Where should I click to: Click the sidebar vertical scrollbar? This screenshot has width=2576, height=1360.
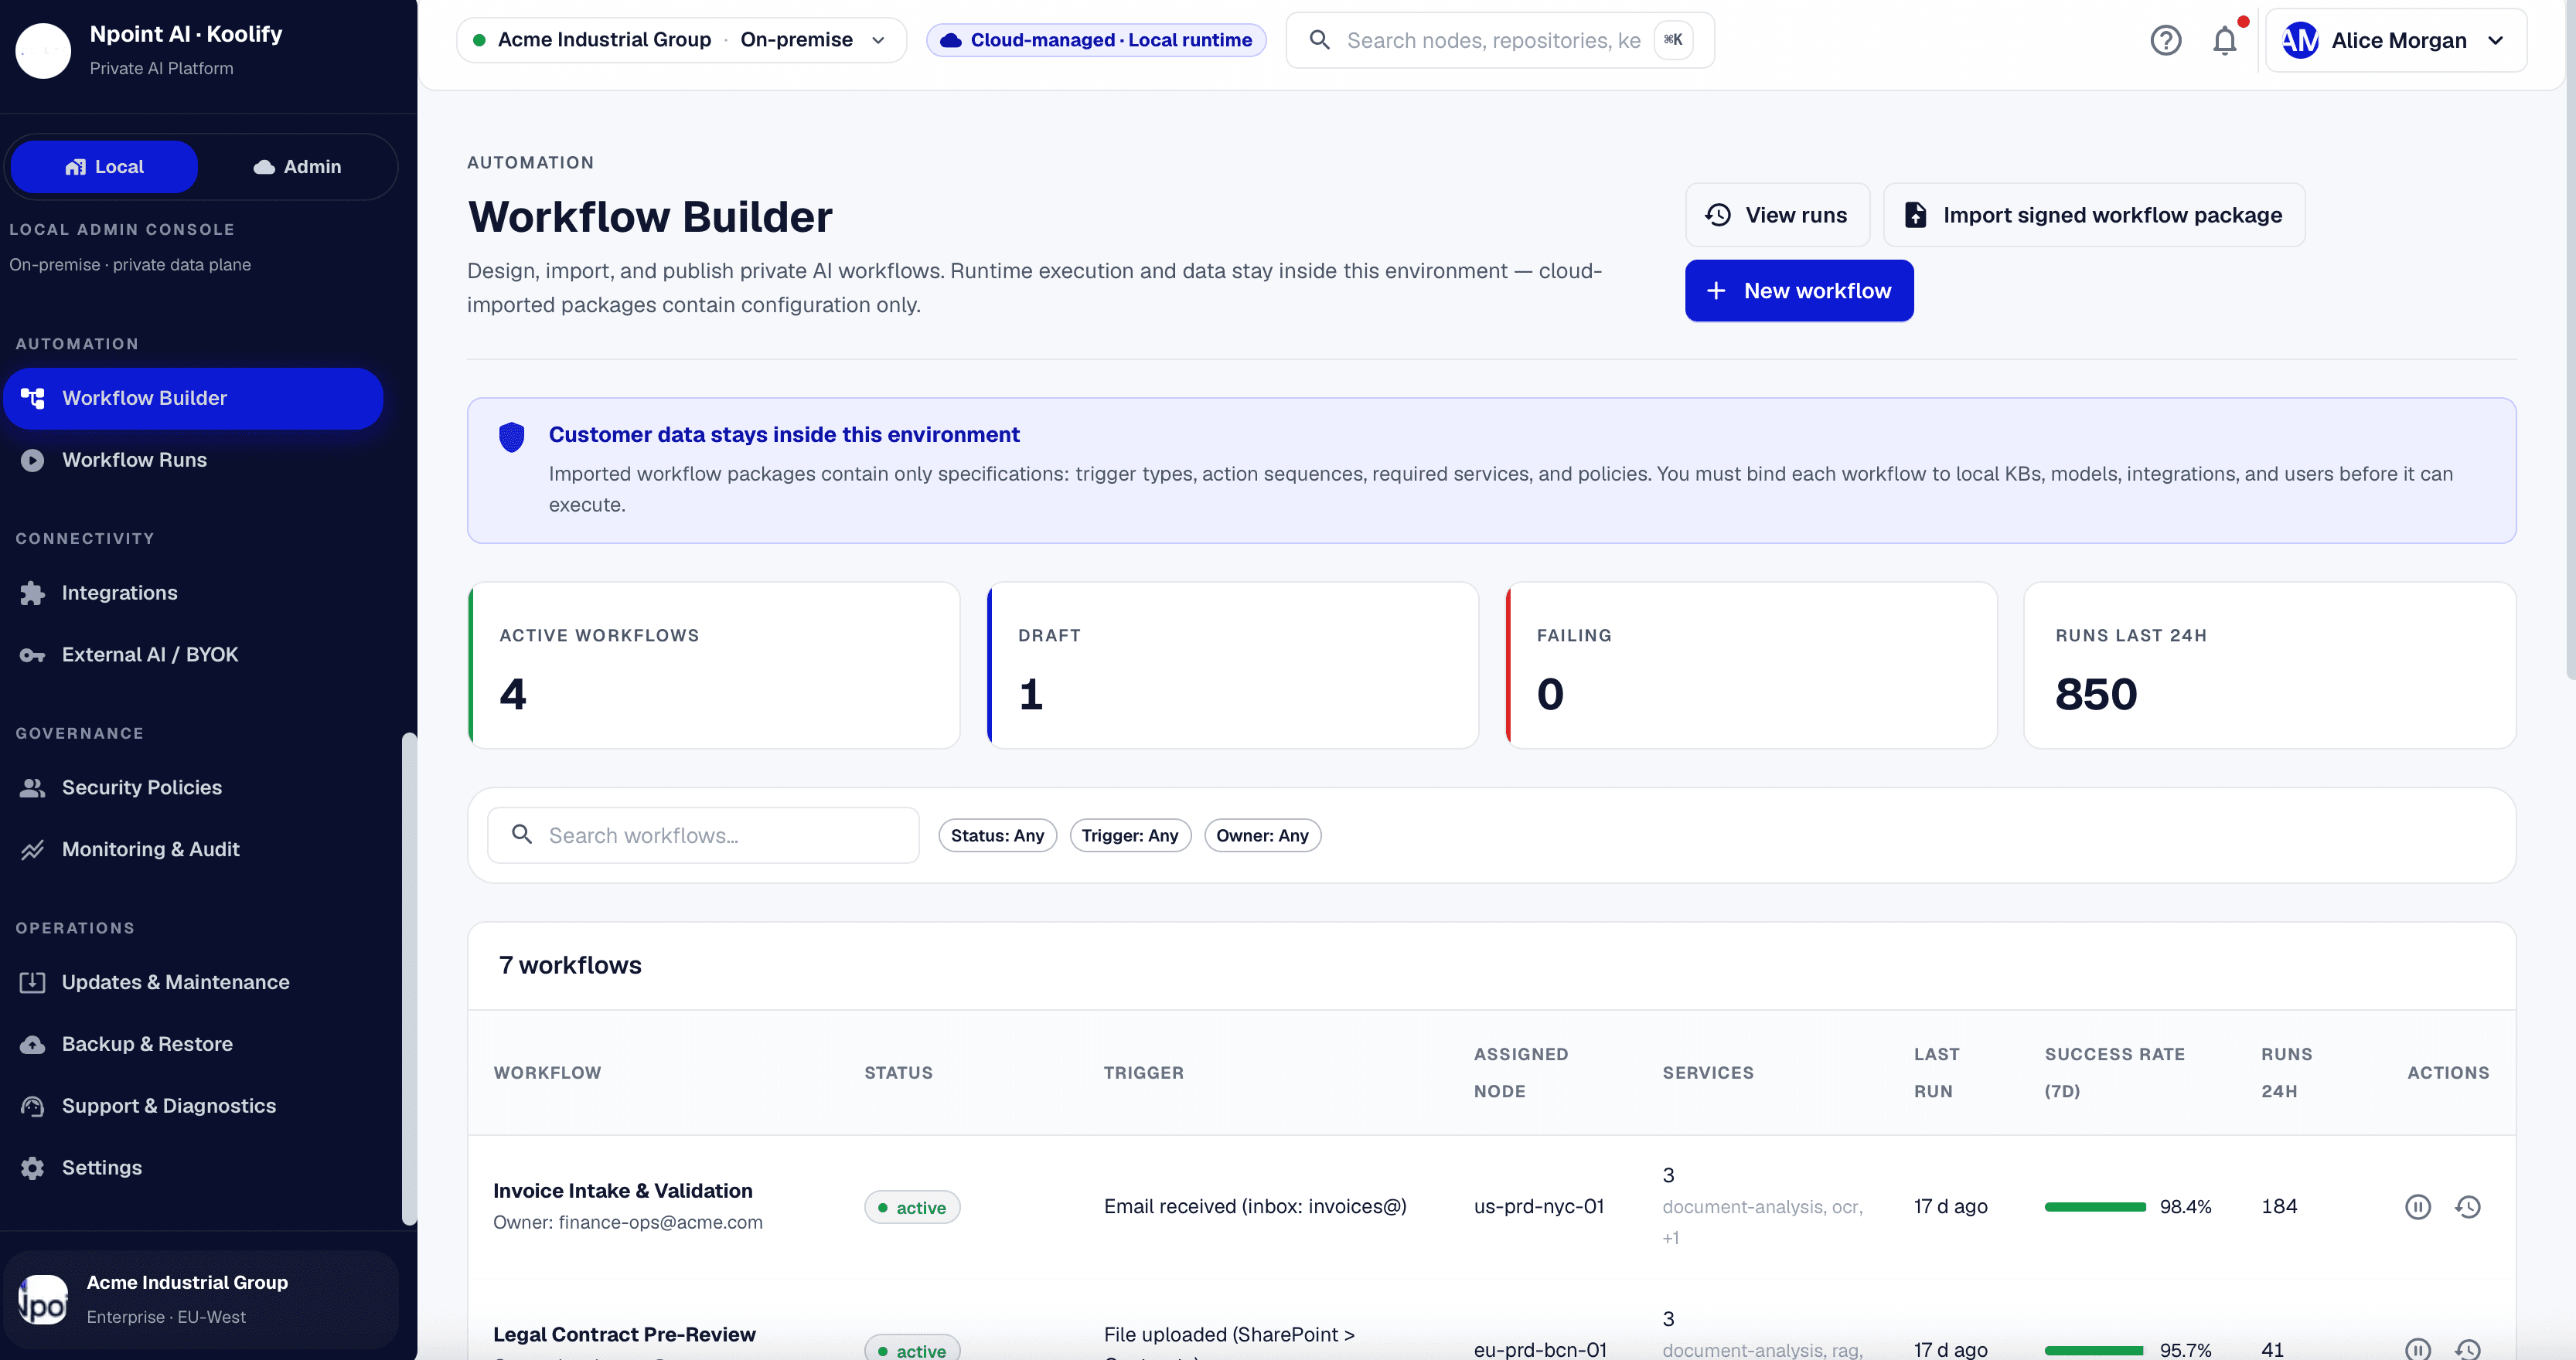tap(408, 979)
